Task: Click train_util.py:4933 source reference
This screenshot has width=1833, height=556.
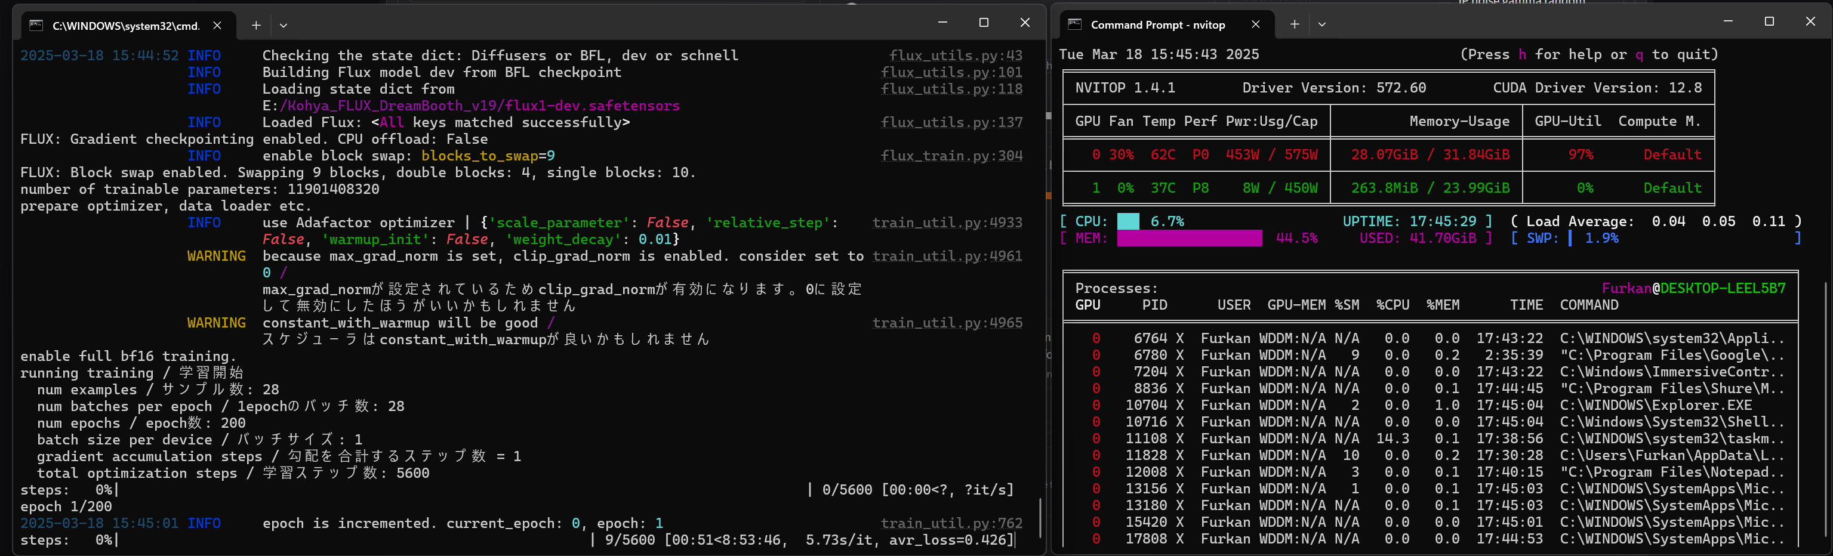Action: [947, 223]
